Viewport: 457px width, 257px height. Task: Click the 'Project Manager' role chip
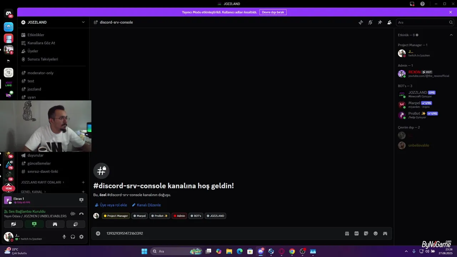(x=116, y=216)
